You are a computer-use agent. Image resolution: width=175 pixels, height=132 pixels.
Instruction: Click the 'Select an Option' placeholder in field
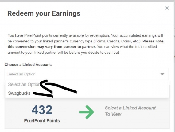[21, 74]
